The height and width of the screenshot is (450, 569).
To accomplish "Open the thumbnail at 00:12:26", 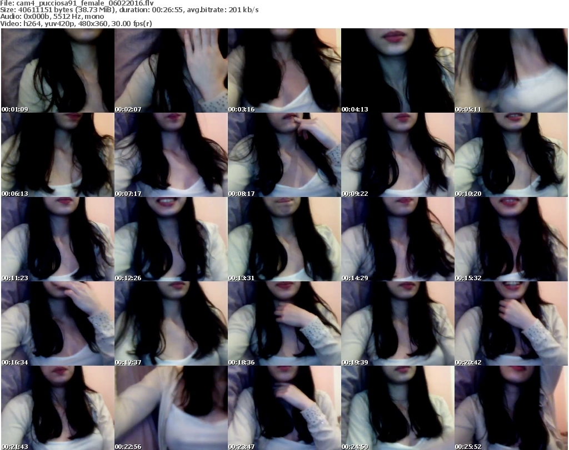I will click(171, 240).
